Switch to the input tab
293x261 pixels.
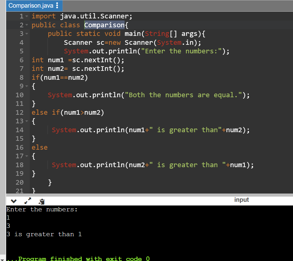(x=241, y=199)
